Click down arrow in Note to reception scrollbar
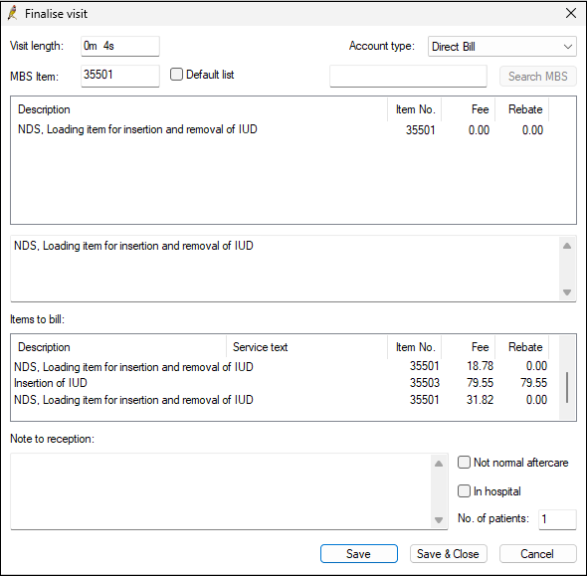 click(439, 520)
